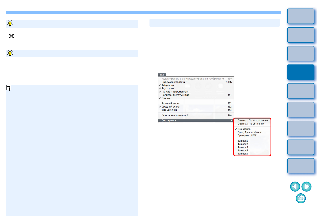The height and width of the screenshot is (224, 317).
Task: Choose Палитра инструментов menu item
Action: click(x=196, y=95)
